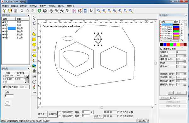The image size is (189, 123).
Task: Toggle the object list panel toolbar icon
Action: tap(85, 11)
